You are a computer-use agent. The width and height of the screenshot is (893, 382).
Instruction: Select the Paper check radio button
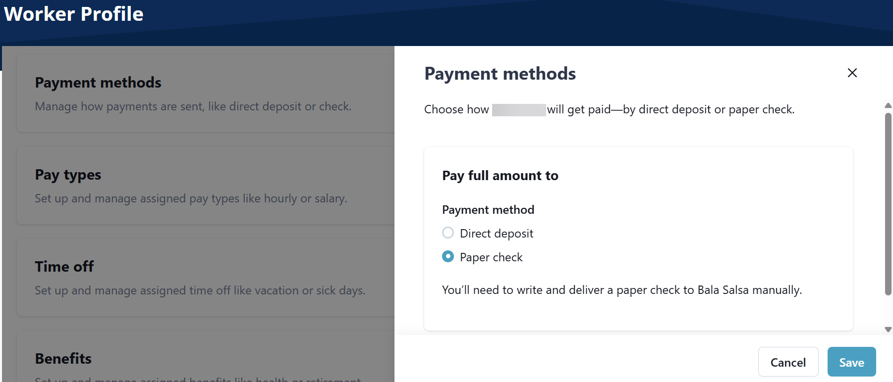(x=448, y=256)
